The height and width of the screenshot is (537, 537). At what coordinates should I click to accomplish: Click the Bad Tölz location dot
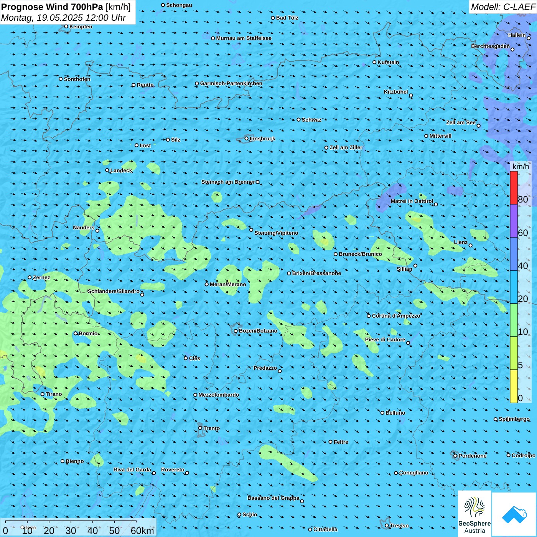click(273, 18)
